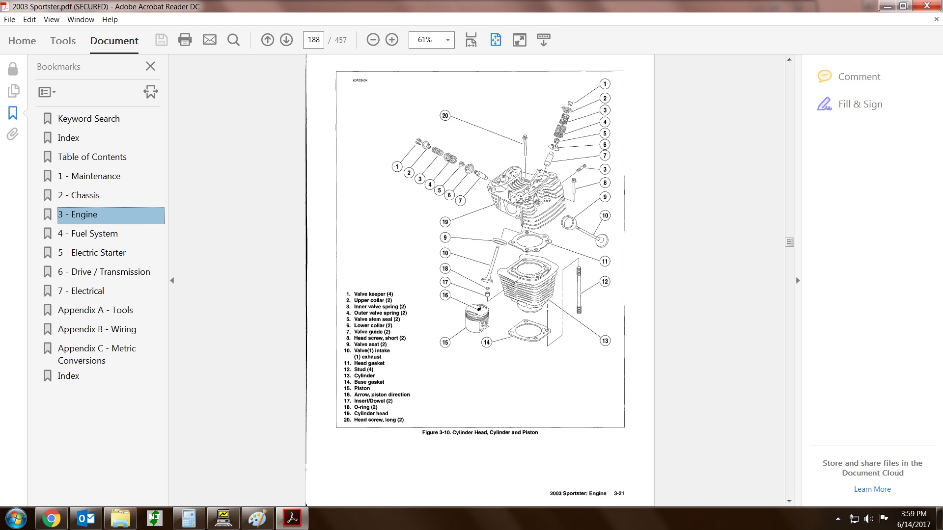Click the Zoom out minus icon
Image resolution: width=943 pixels, height=530 pixels.
[373, 40]
